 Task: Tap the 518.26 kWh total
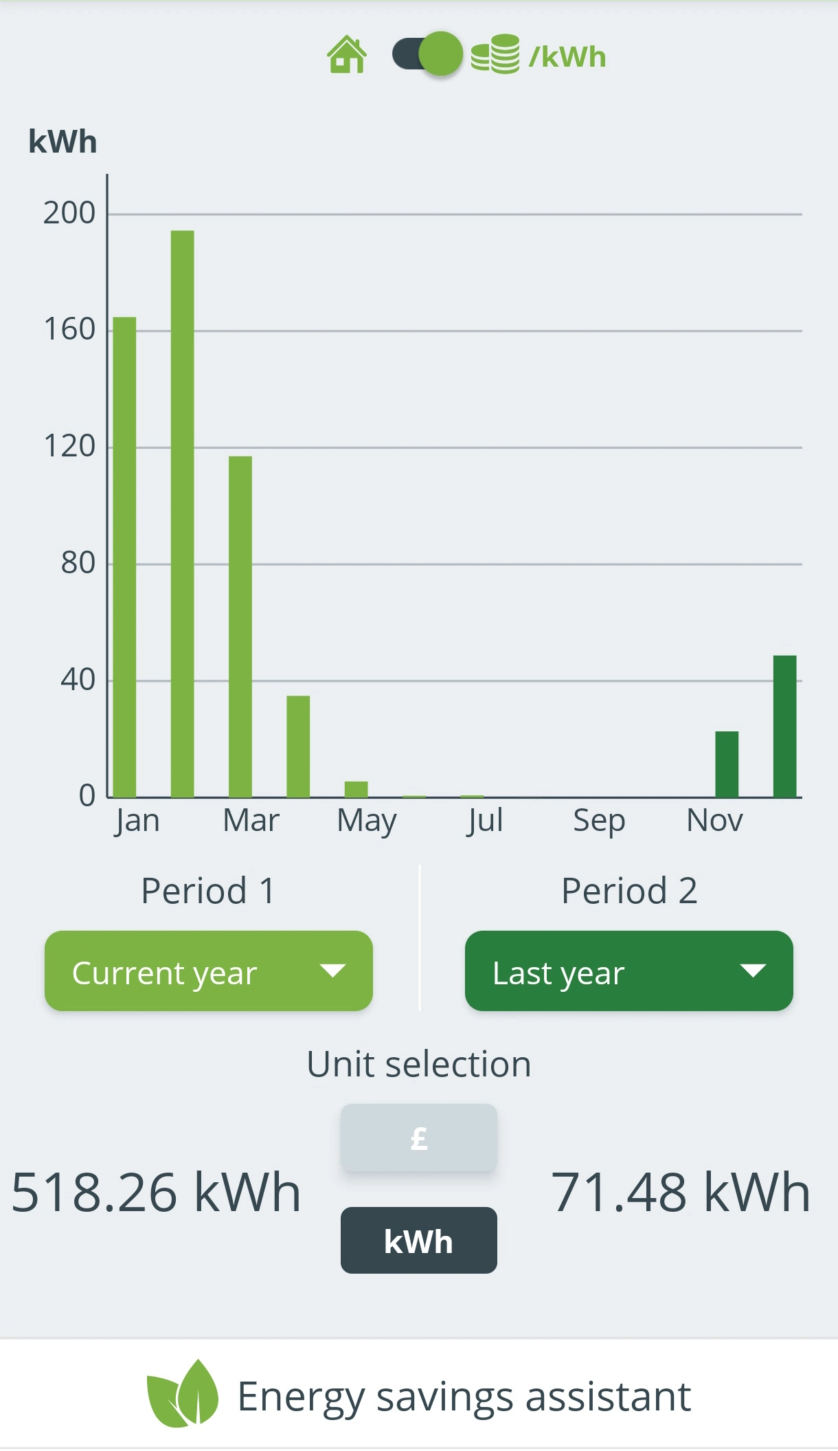[156, 1192]
